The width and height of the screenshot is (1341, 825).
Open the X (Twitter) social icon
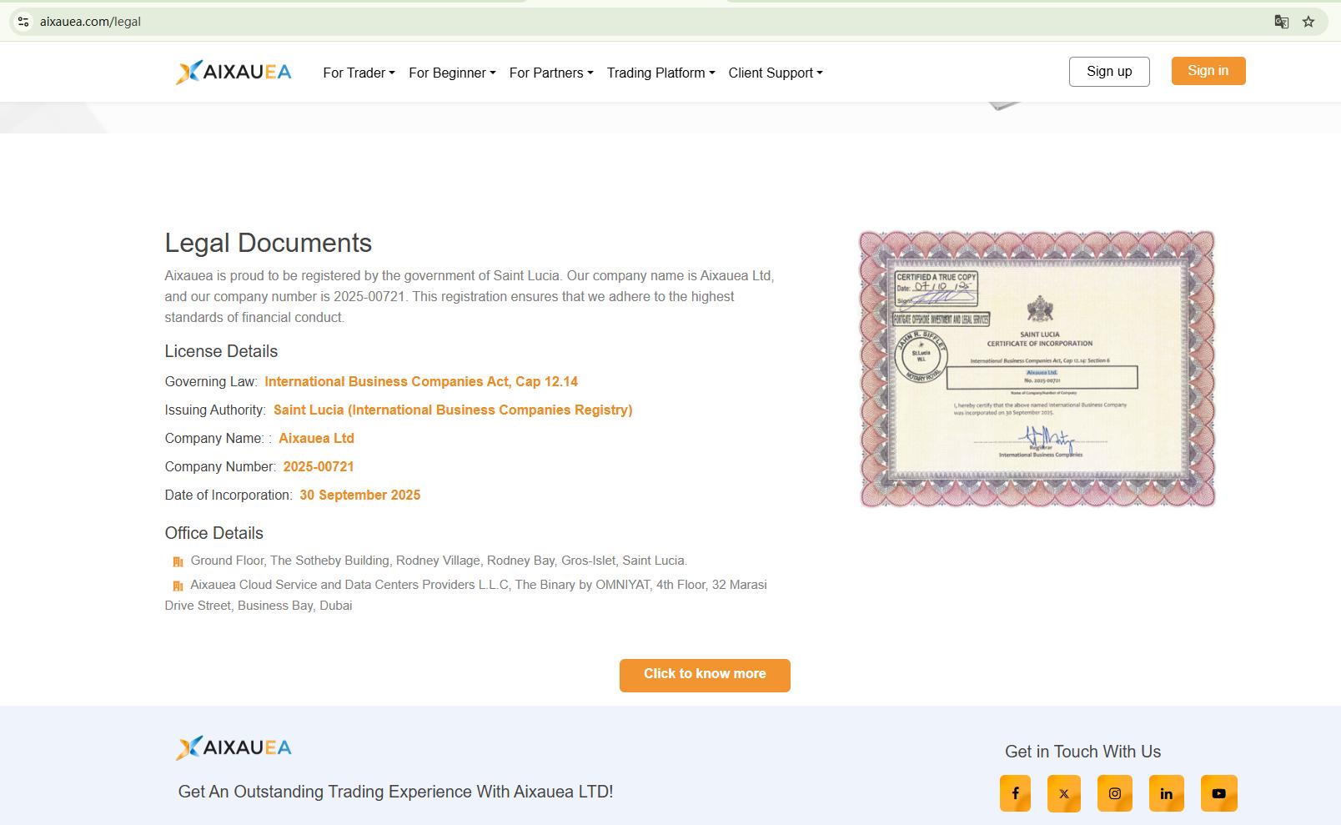pos(1063,793)
